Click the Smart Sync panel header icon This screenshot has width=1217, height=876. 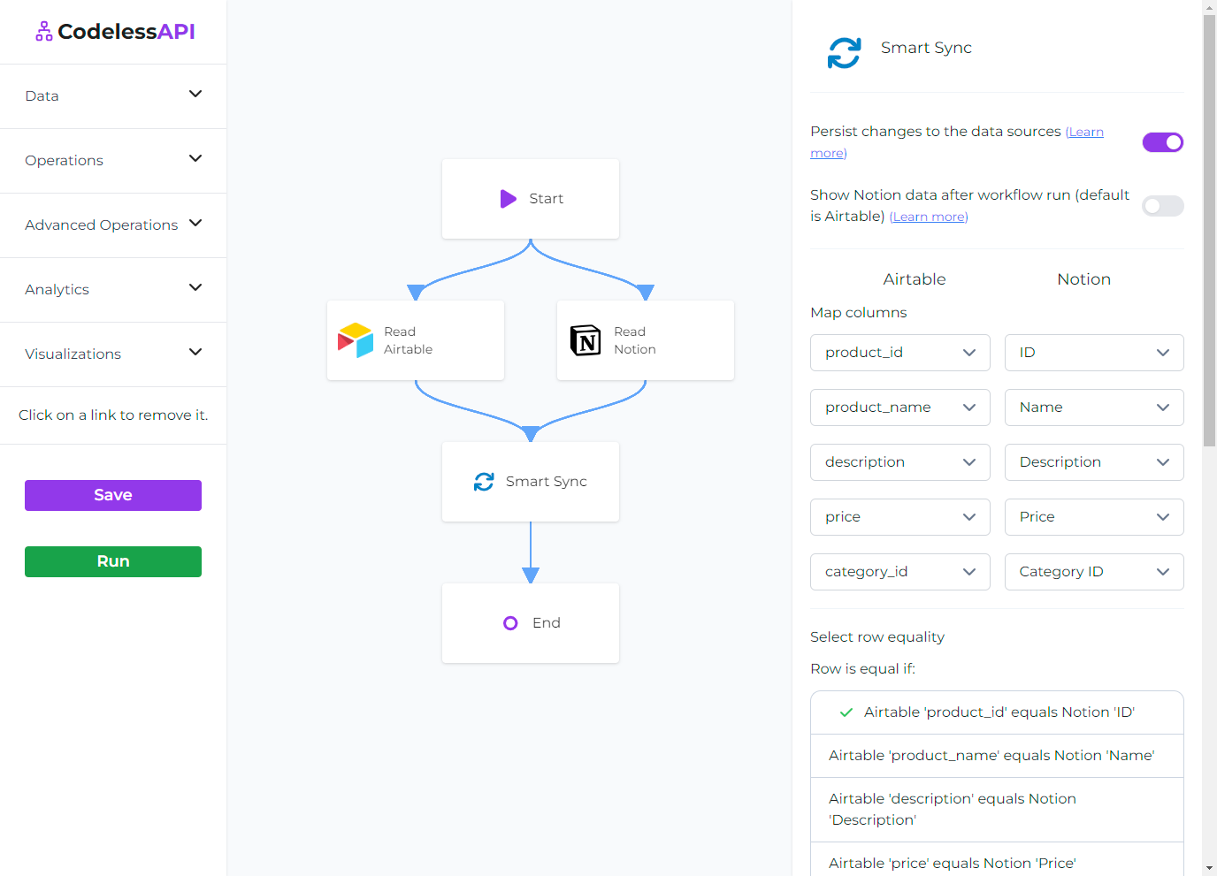(845, 53)
